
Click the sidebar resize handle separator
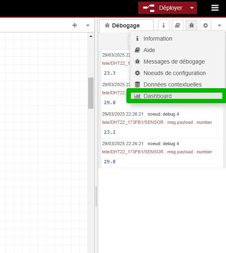tap(96, 196)
